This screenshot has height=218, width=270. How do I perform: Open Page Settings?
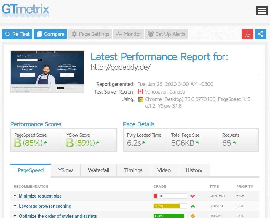tap(90, 34)
